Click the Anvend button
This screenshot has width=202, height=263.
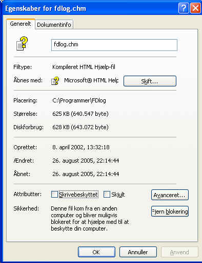179,252
